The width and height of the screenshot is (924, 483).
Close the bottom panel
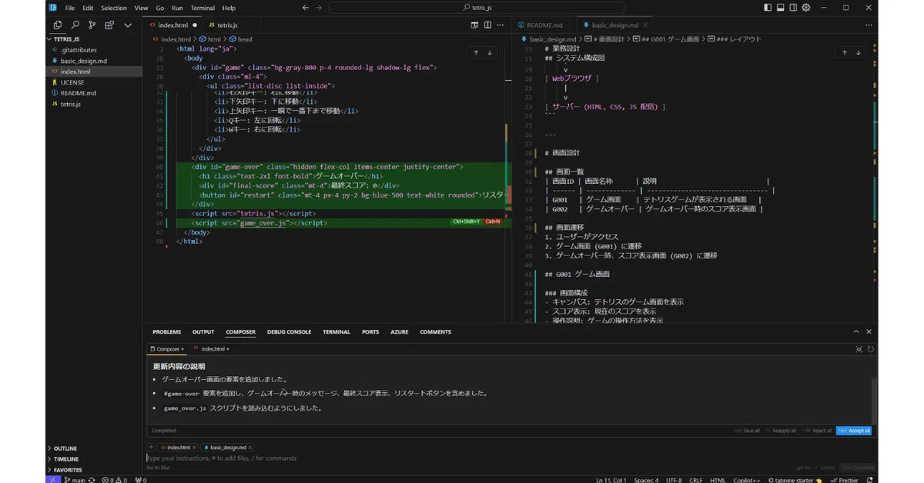click(869, 332)
